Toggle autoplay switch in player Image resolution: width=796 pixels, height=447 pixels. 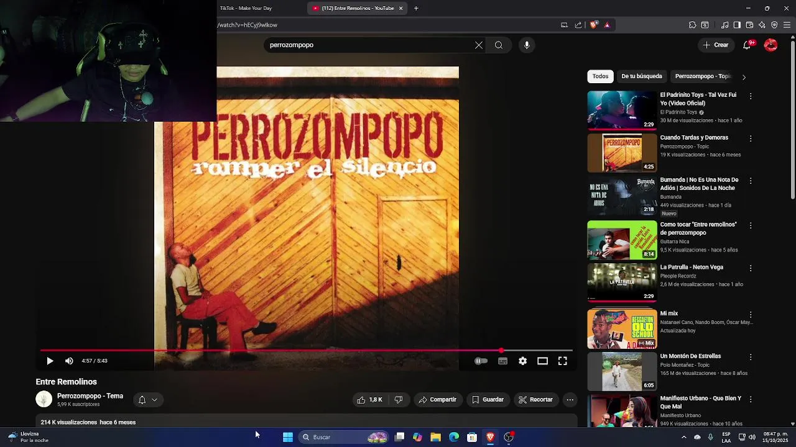(481, 361)
